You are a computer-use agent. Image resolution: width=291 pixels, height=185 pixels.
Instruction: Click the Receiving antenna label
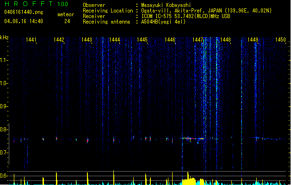106,22
